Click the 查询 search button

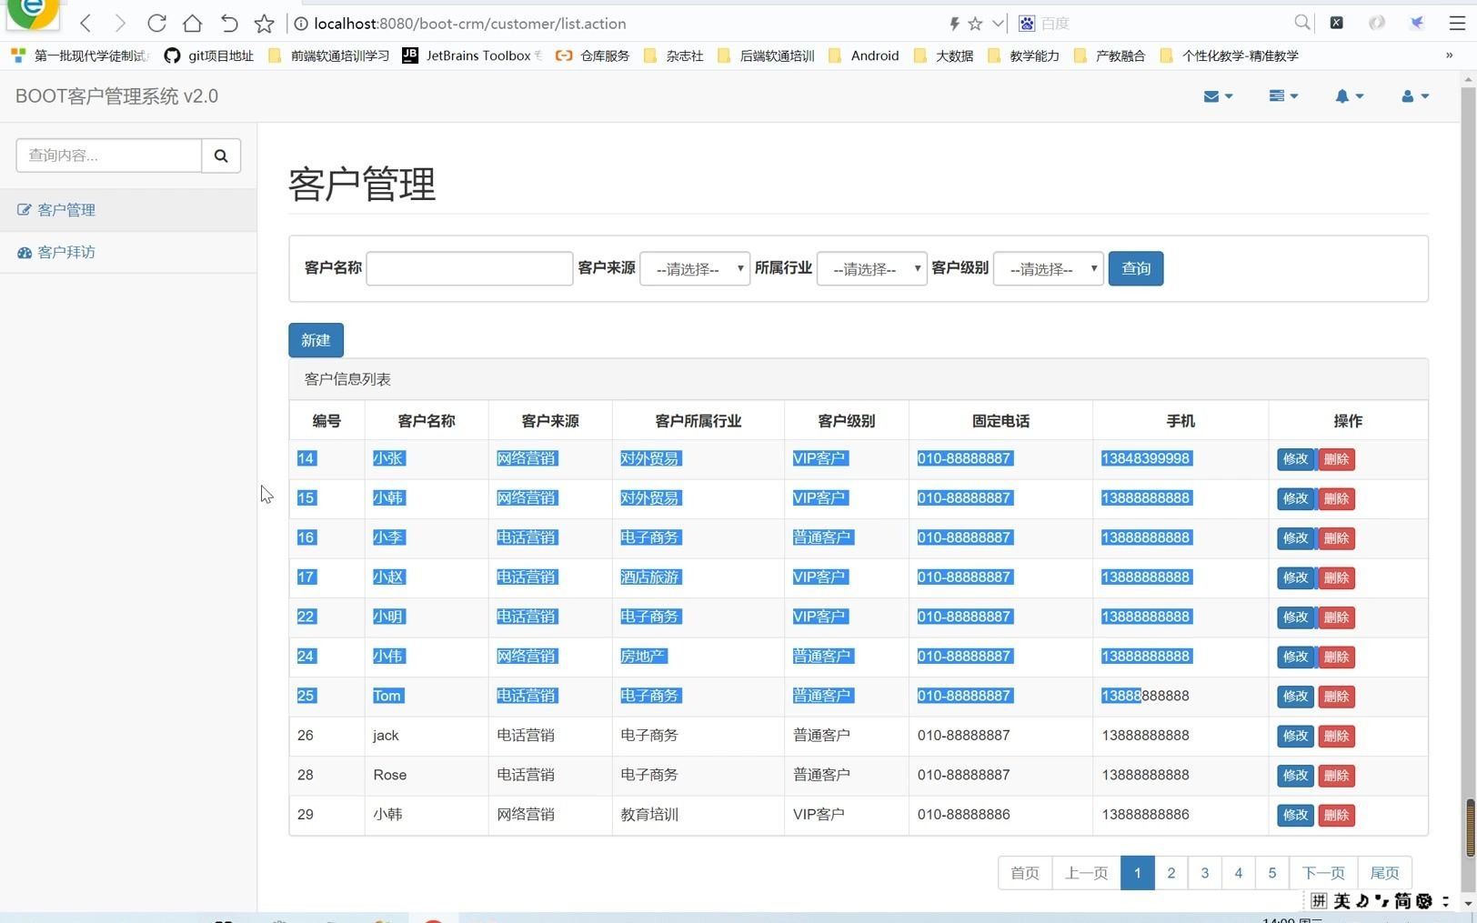1136,268
